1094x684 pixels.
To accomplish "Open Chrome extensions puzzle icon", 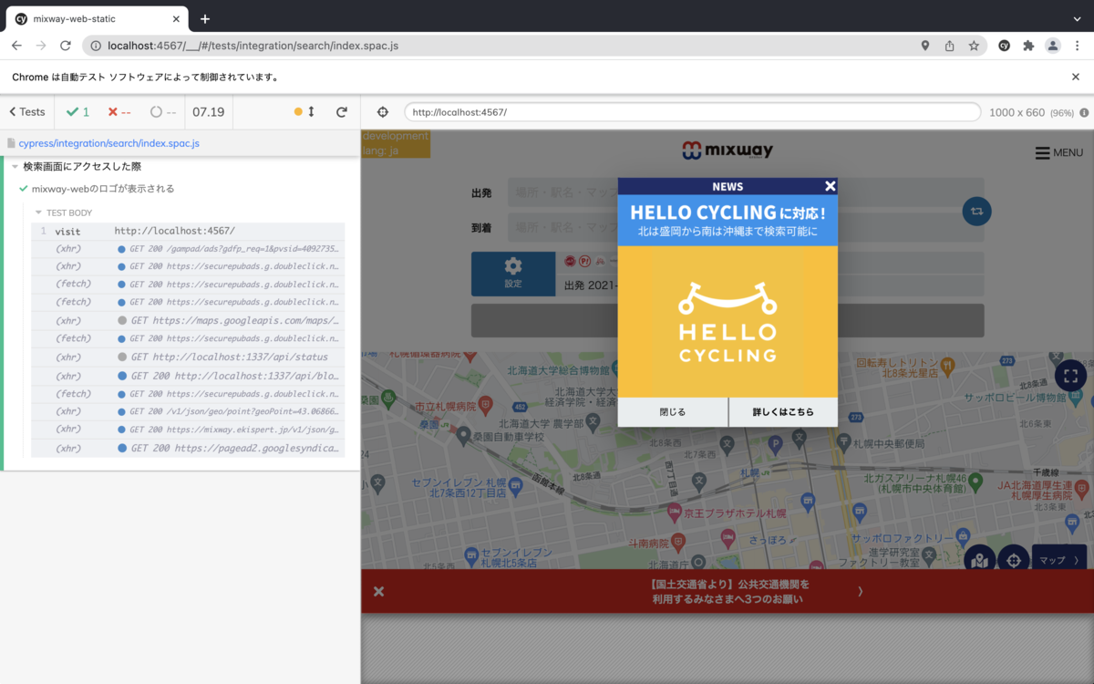I will (x=1028, y=46).
